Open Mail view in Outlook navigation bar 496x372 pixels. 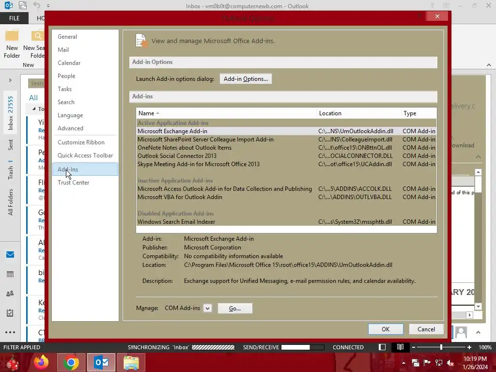tap(10, 255)
